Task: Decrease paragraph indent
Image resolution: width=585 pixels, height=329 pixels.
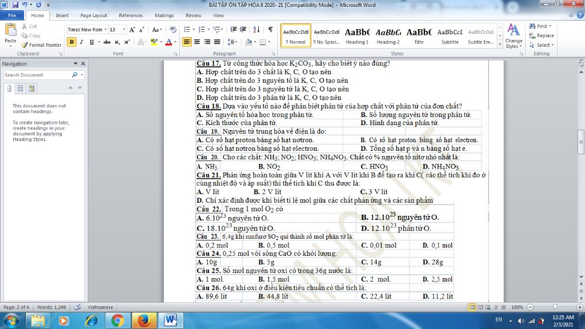Action: 234,30
